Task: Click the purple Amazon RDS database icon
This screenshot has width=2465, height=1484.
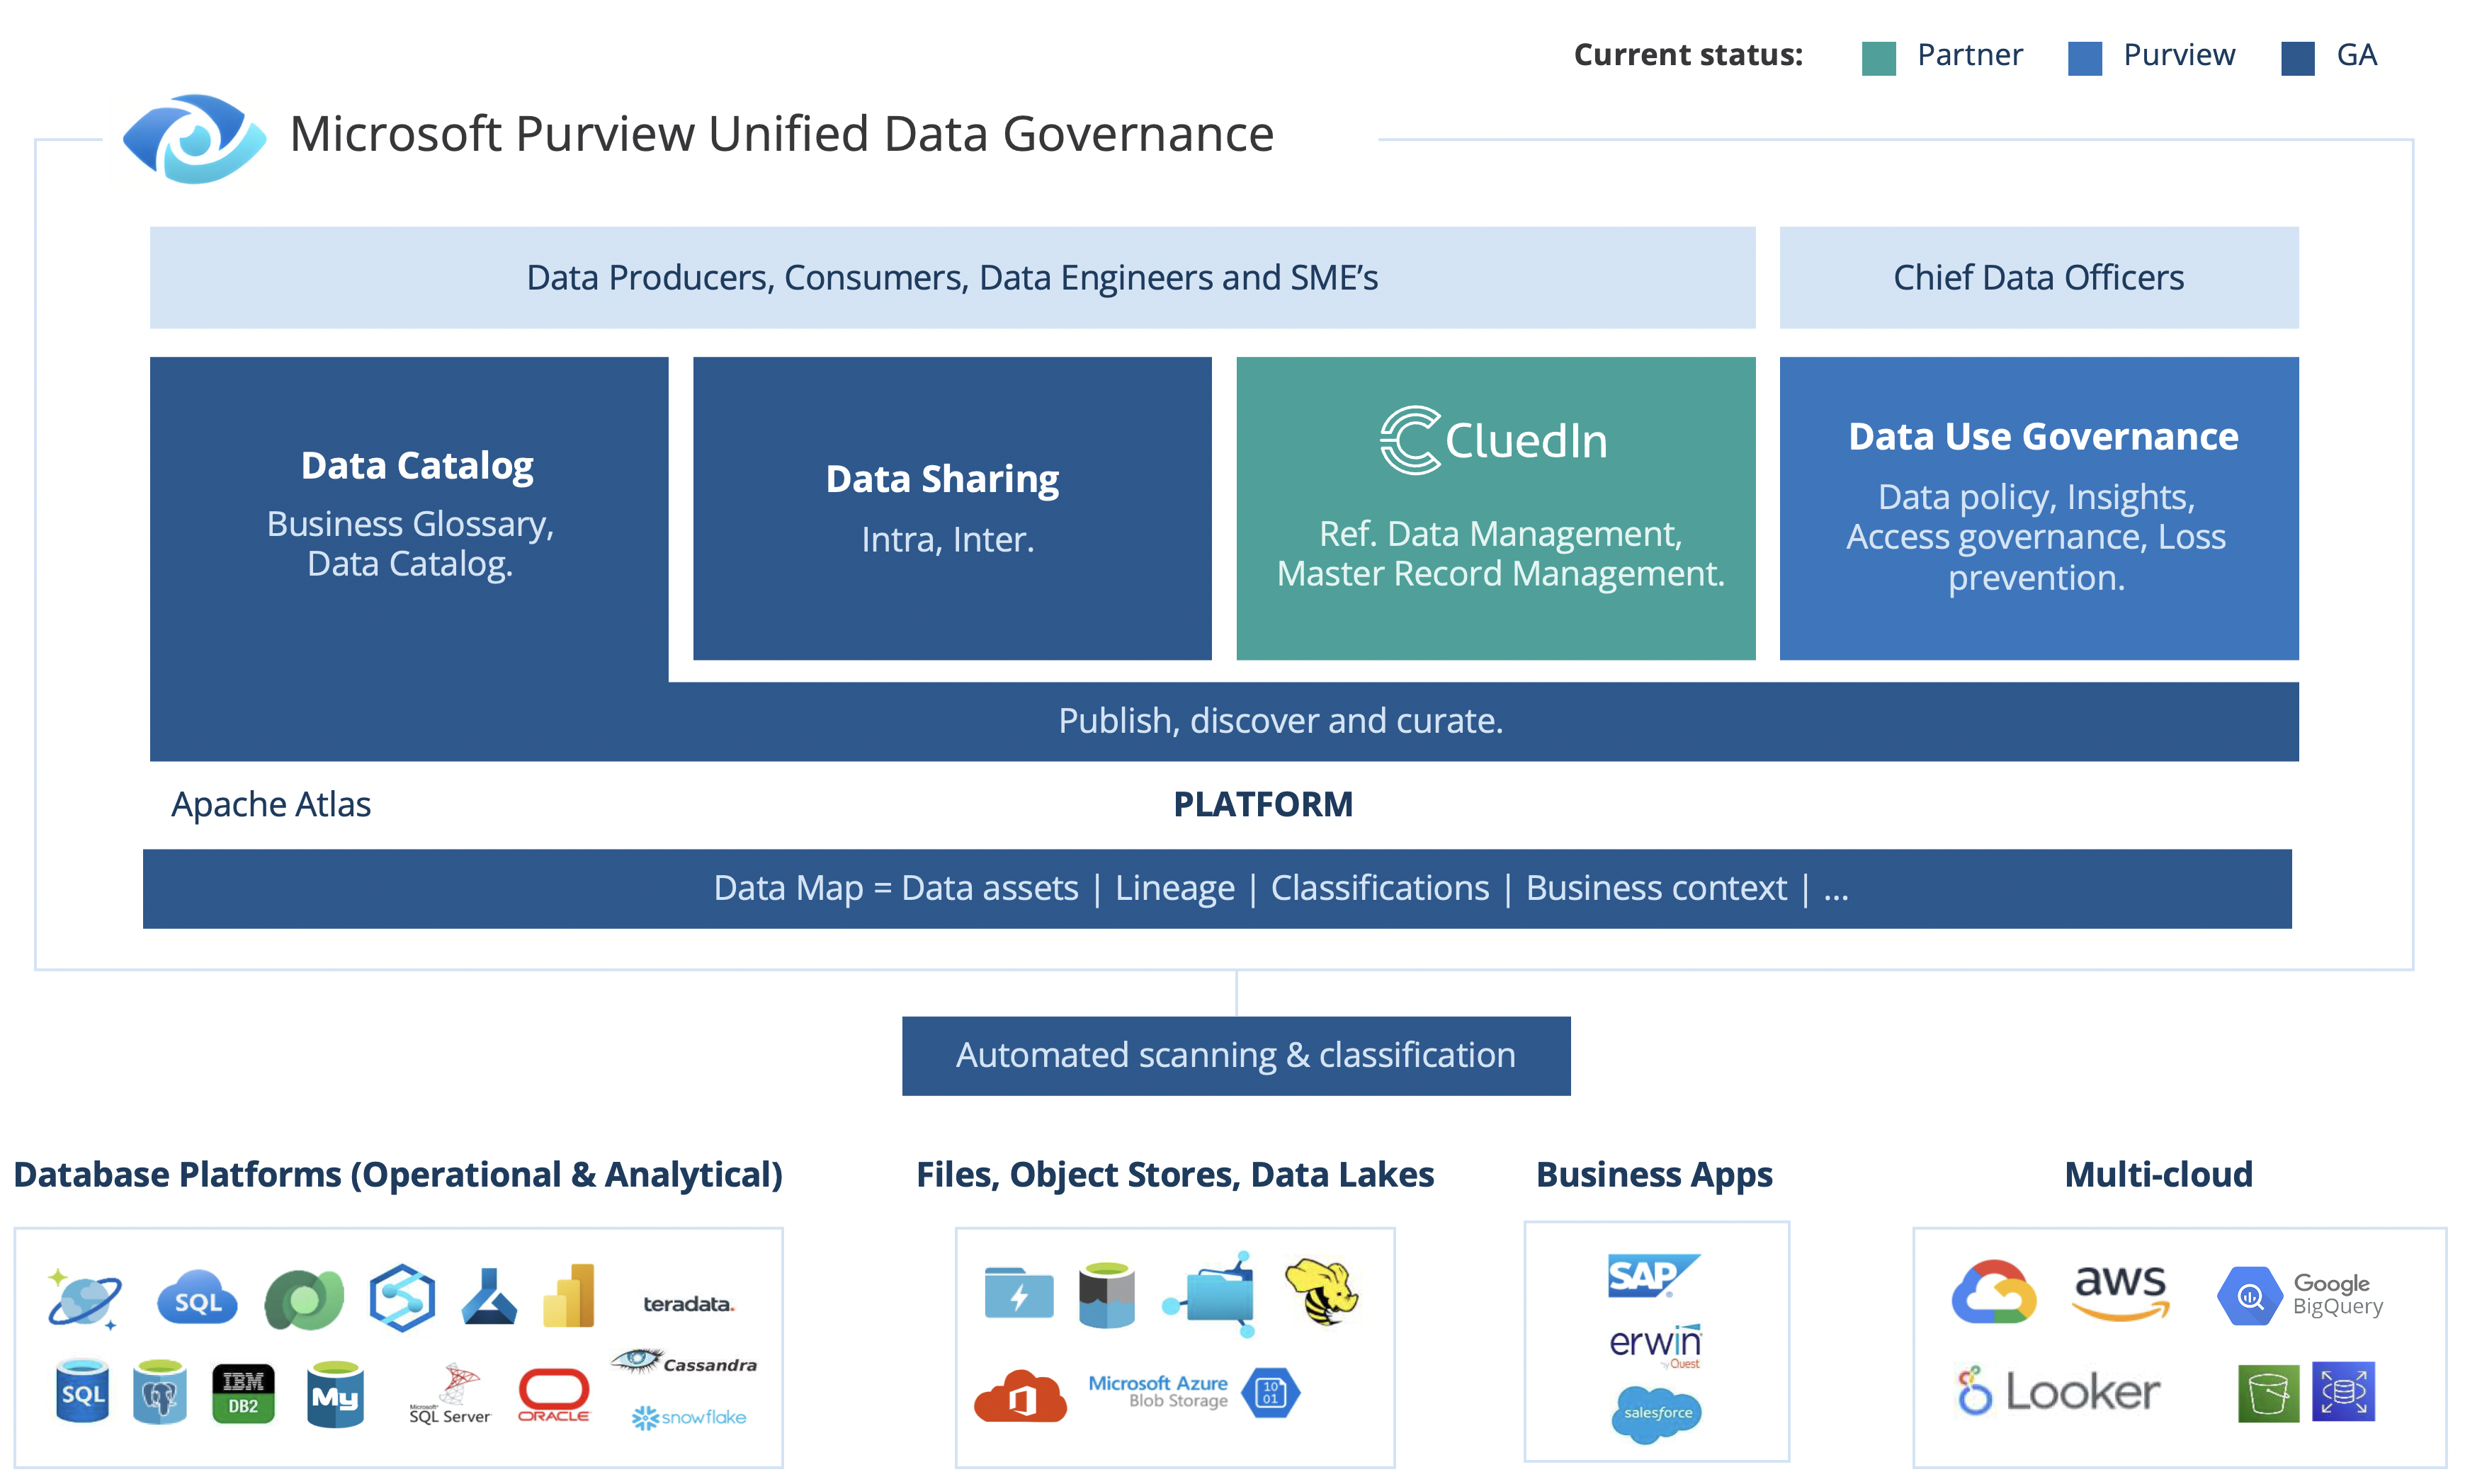Action: click(2344, 1392)
